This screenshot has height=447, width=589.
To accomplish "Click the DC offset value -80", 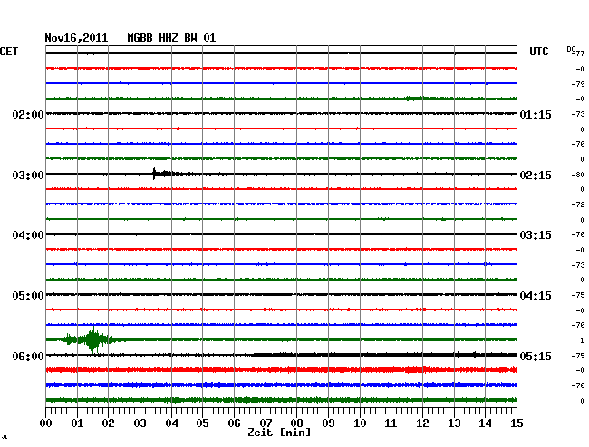I will pyautogui.click(x=578, y=175).
